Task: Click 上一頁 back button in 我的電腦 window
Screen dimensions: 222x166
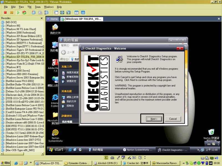Action: pos(68,52)
